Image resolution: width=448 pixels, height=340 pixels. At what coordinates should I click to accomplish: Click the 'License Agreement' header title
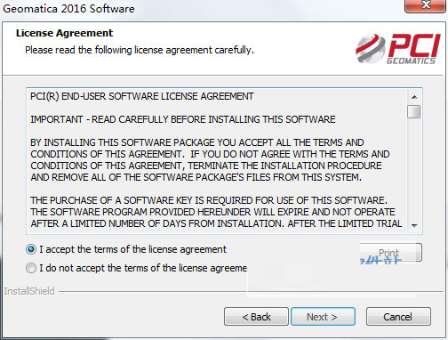(x=64, y=33)
